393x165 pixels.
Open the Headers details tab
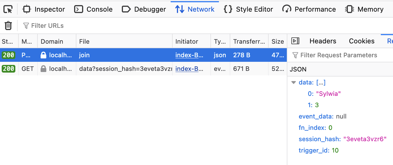click(323, 41)
